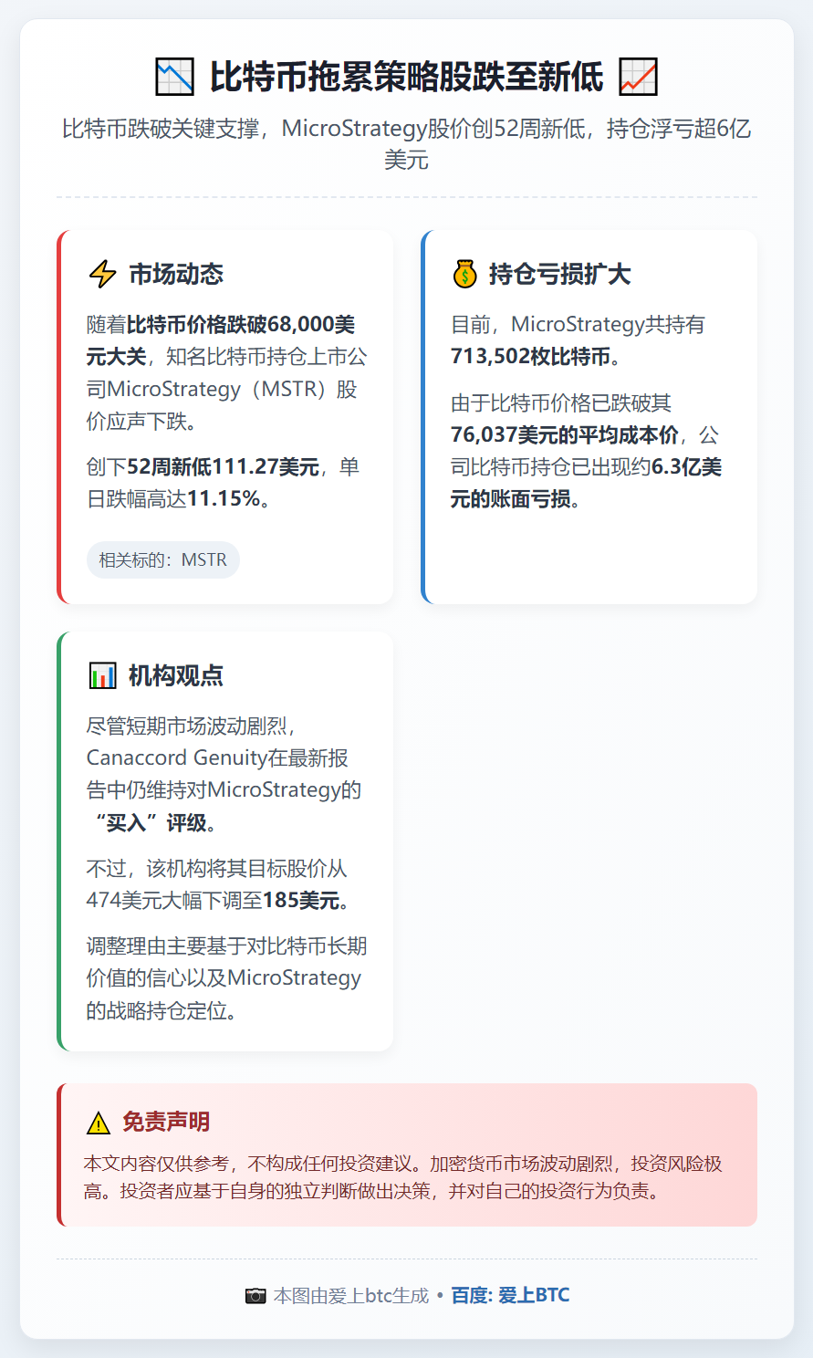The width and height of the screenshot is (813, 1358).
Task: Click the lightning bolt icon beside 市场动态
Action: pos(102,274)
